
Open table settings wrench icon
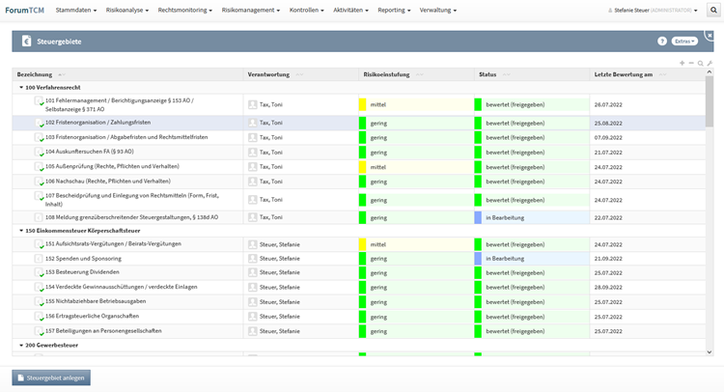tap(710, 63)
